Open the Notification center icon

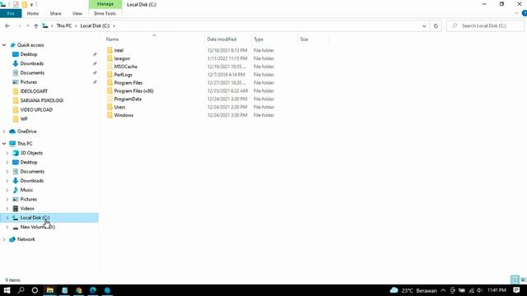[x=516, y=290]
